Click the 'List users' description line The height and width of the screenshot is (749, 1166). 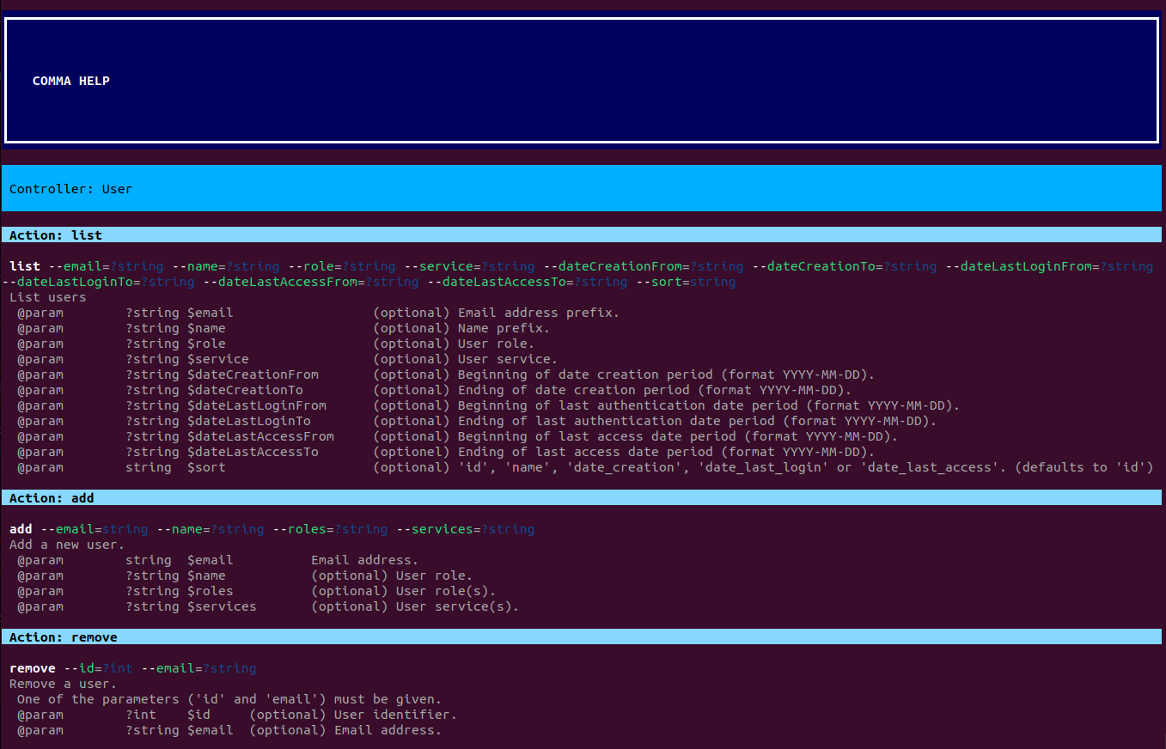tap(48, 297)
